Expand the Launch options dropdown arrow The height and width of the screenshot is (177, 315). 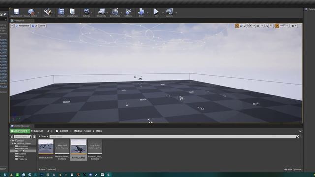[176, 13]
